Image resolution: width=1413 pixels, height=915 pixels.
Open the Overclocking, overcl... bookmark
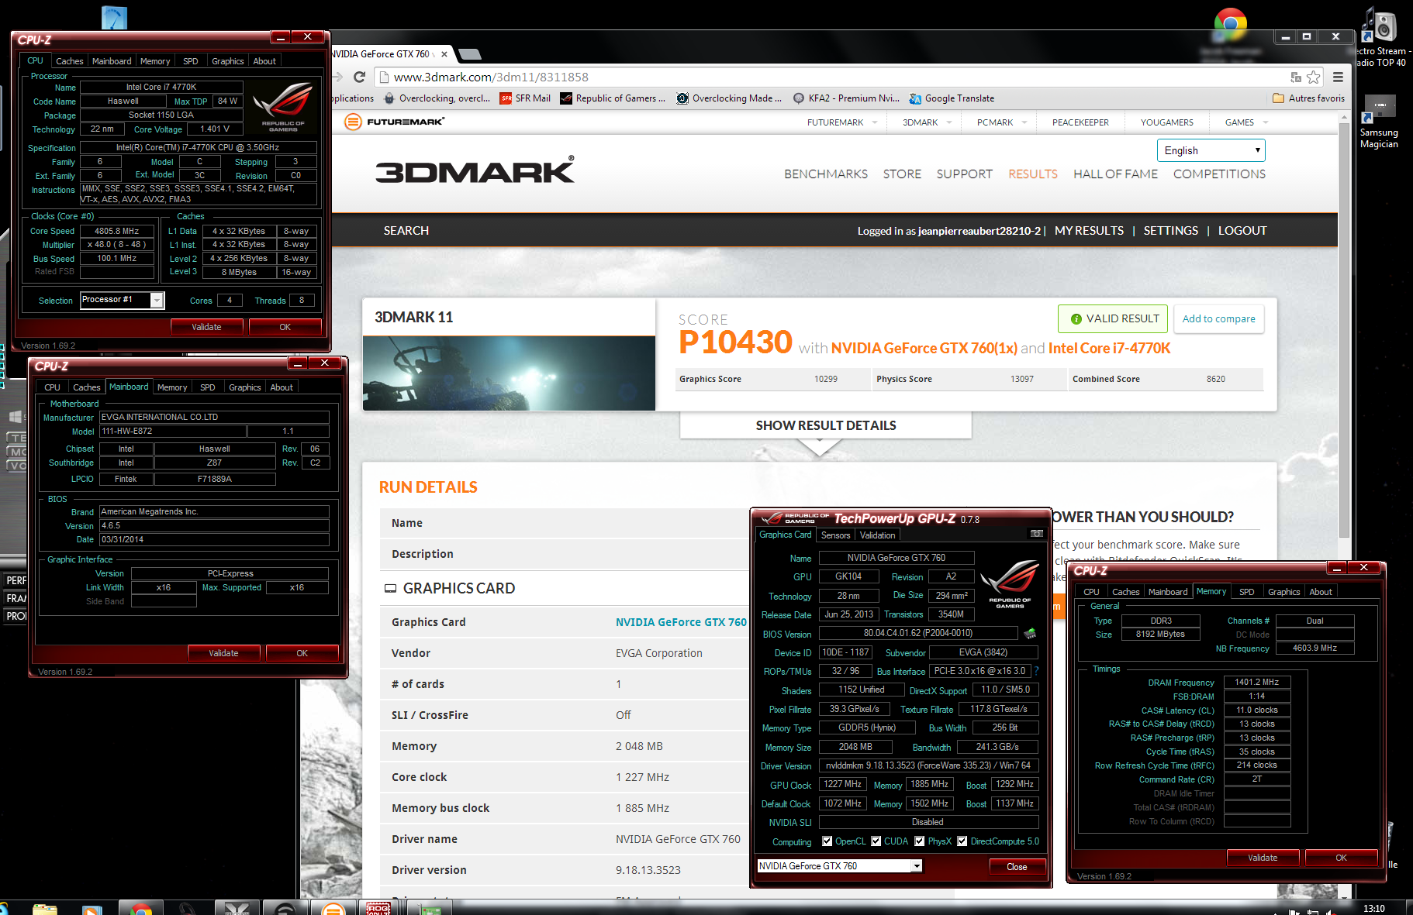[437, 98]
